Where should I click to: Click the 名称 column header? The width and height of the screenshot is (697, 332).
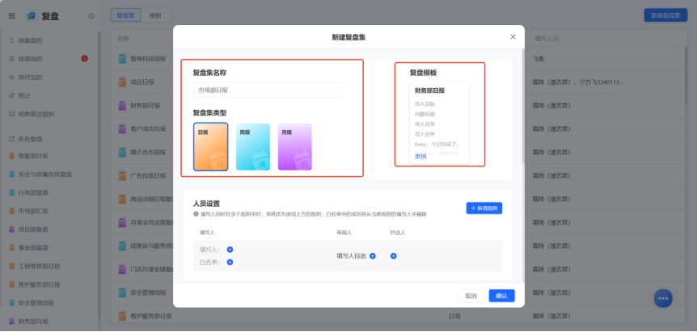point(123,39)
